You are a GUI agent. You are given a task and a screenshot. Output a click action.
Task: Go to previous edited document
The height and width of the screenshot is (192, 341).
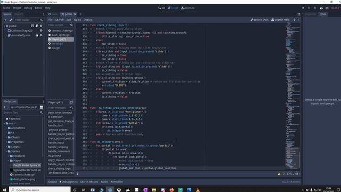[x=294, y=20]
